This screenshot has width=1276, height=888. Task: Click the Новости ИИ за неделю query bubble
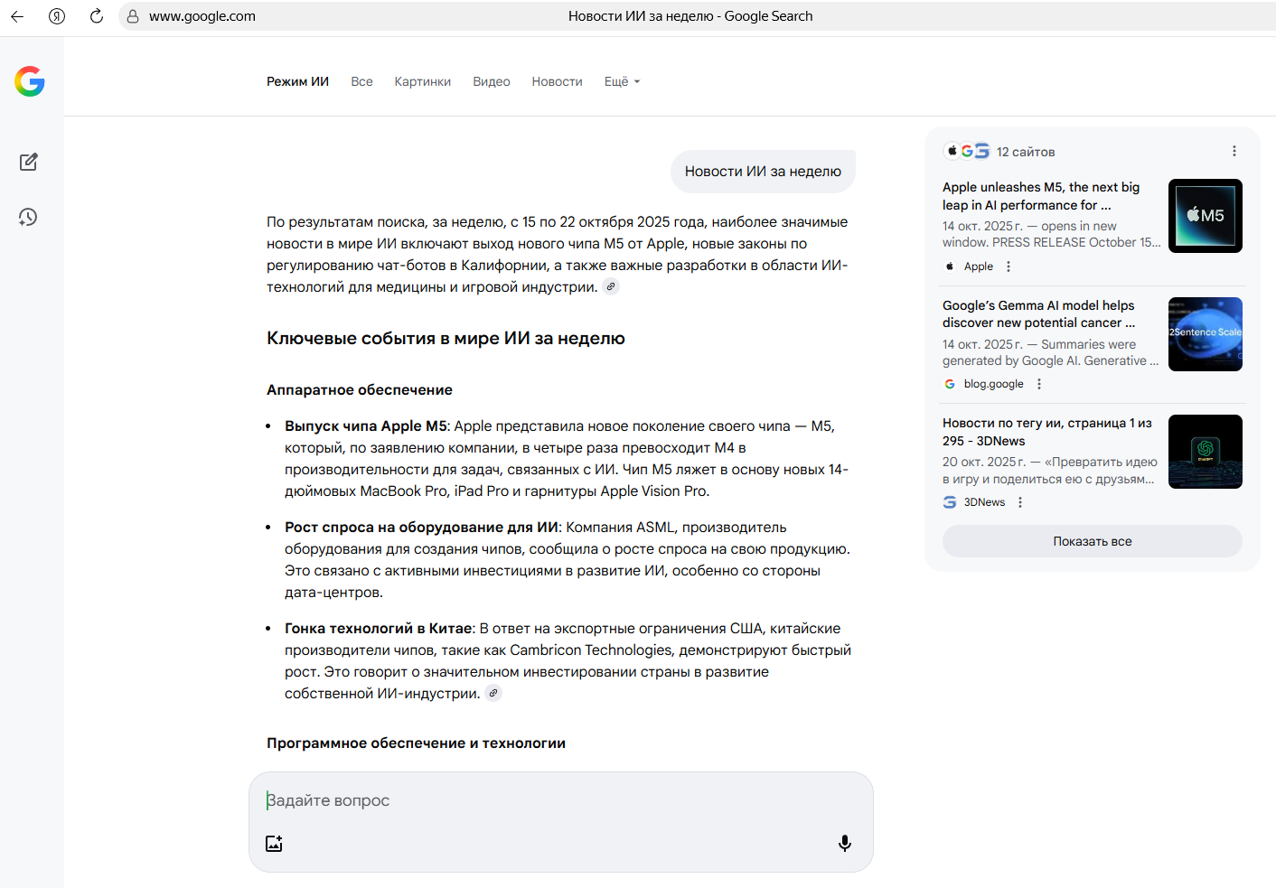tap(763, 172)
